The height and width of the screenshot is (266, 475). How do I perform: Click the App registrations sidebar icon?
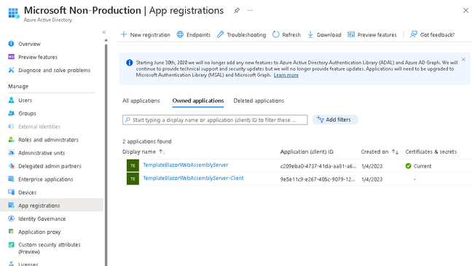pyautogui.click(x=11, y=205)
